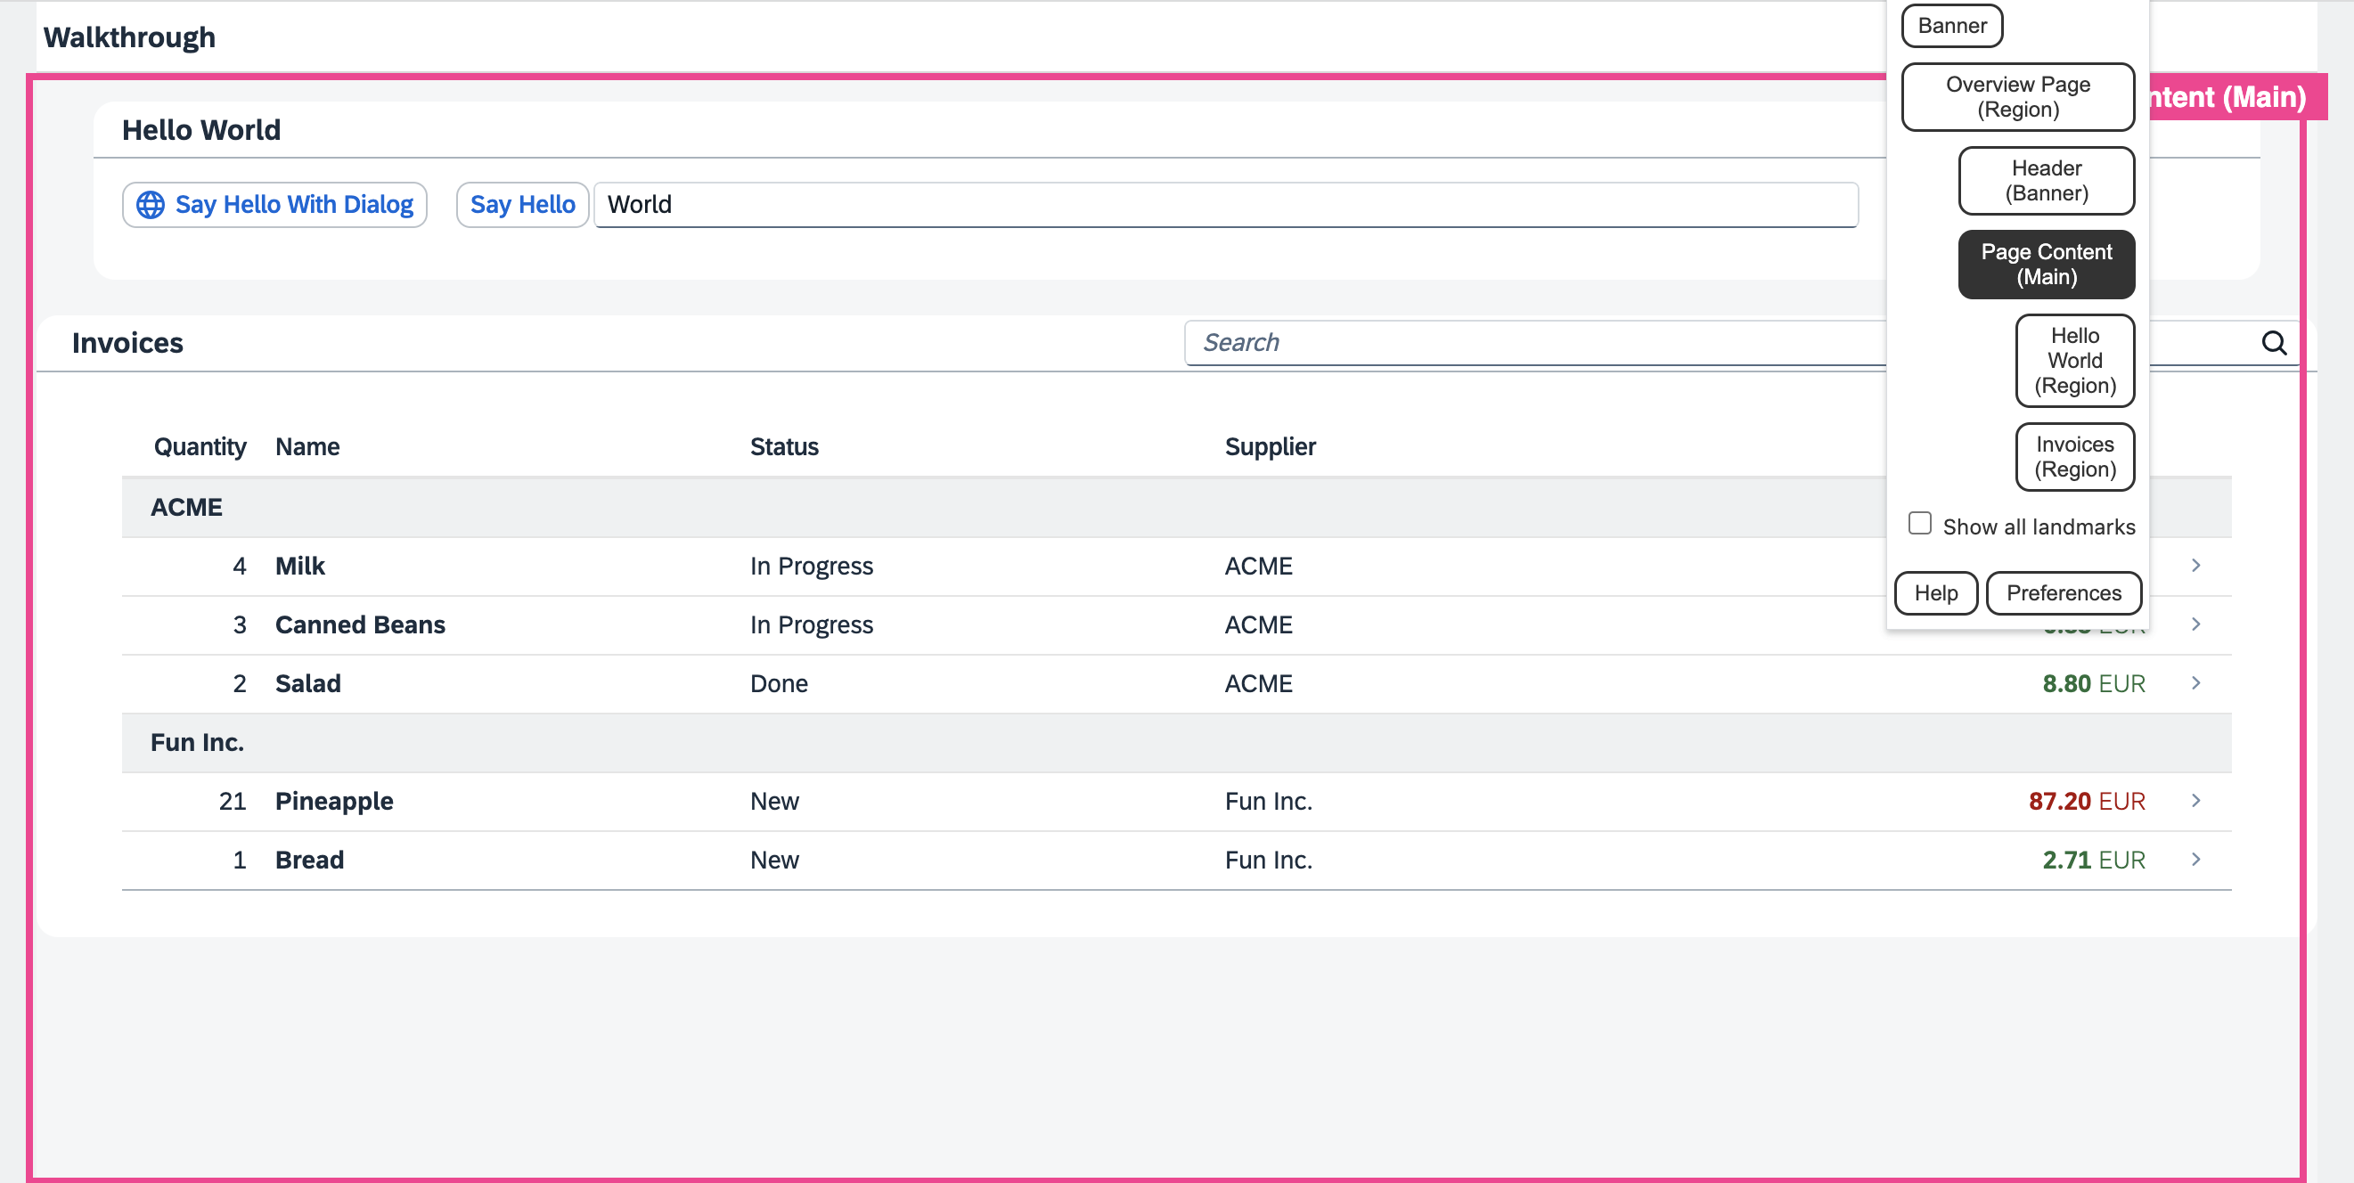Image resolution: width=2354 pixels, height=1183 pixels.
Task: Select the Banner landmark
Action: click(x=1951, y=26)
